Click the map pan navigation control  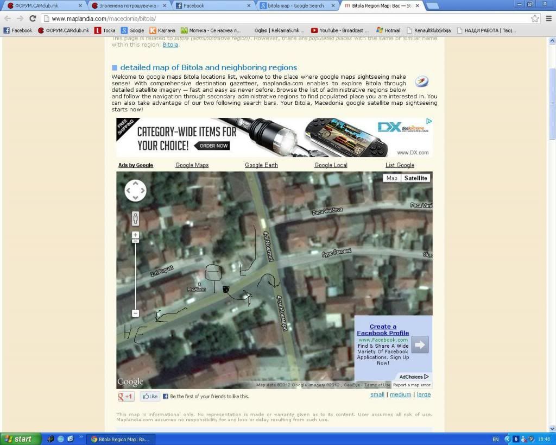coord(135,191)
